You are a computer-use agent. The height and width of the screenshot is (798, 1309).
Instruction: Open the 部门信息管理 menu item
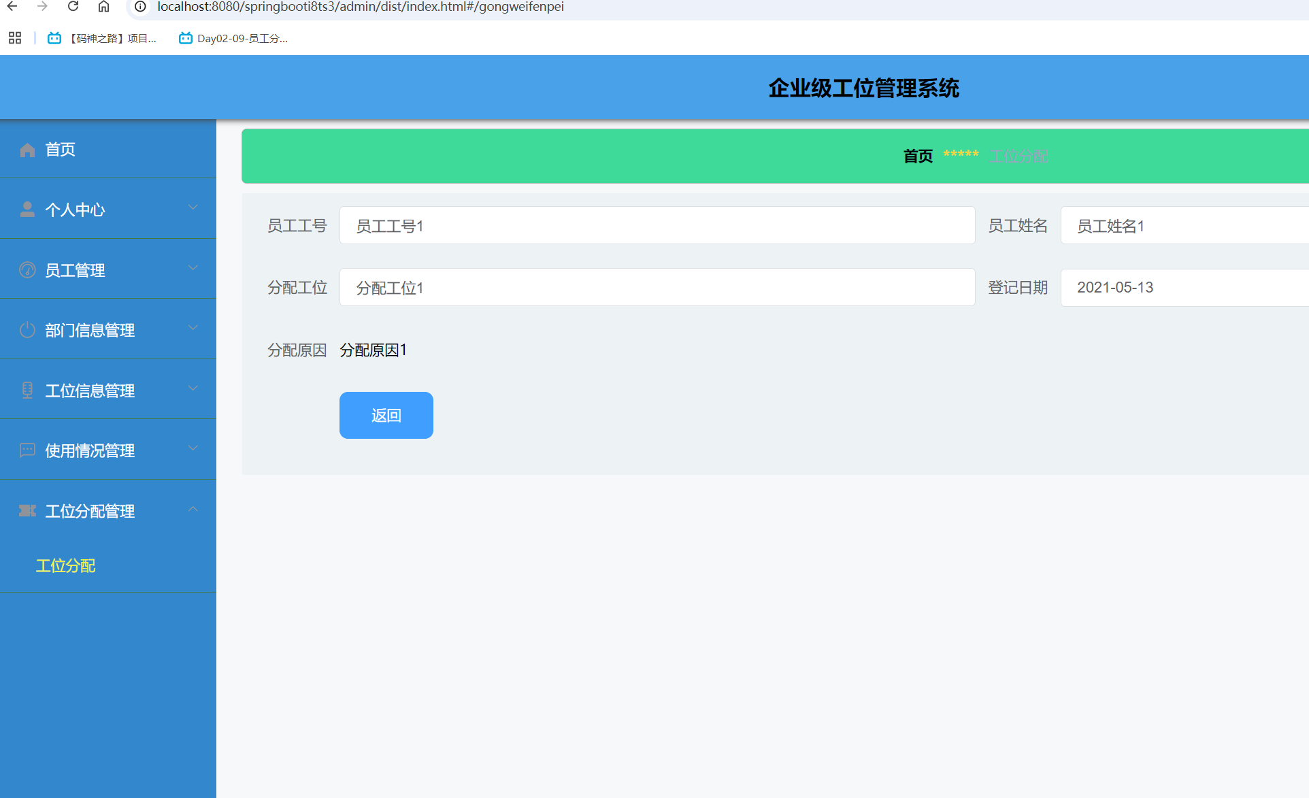[89, 329]
